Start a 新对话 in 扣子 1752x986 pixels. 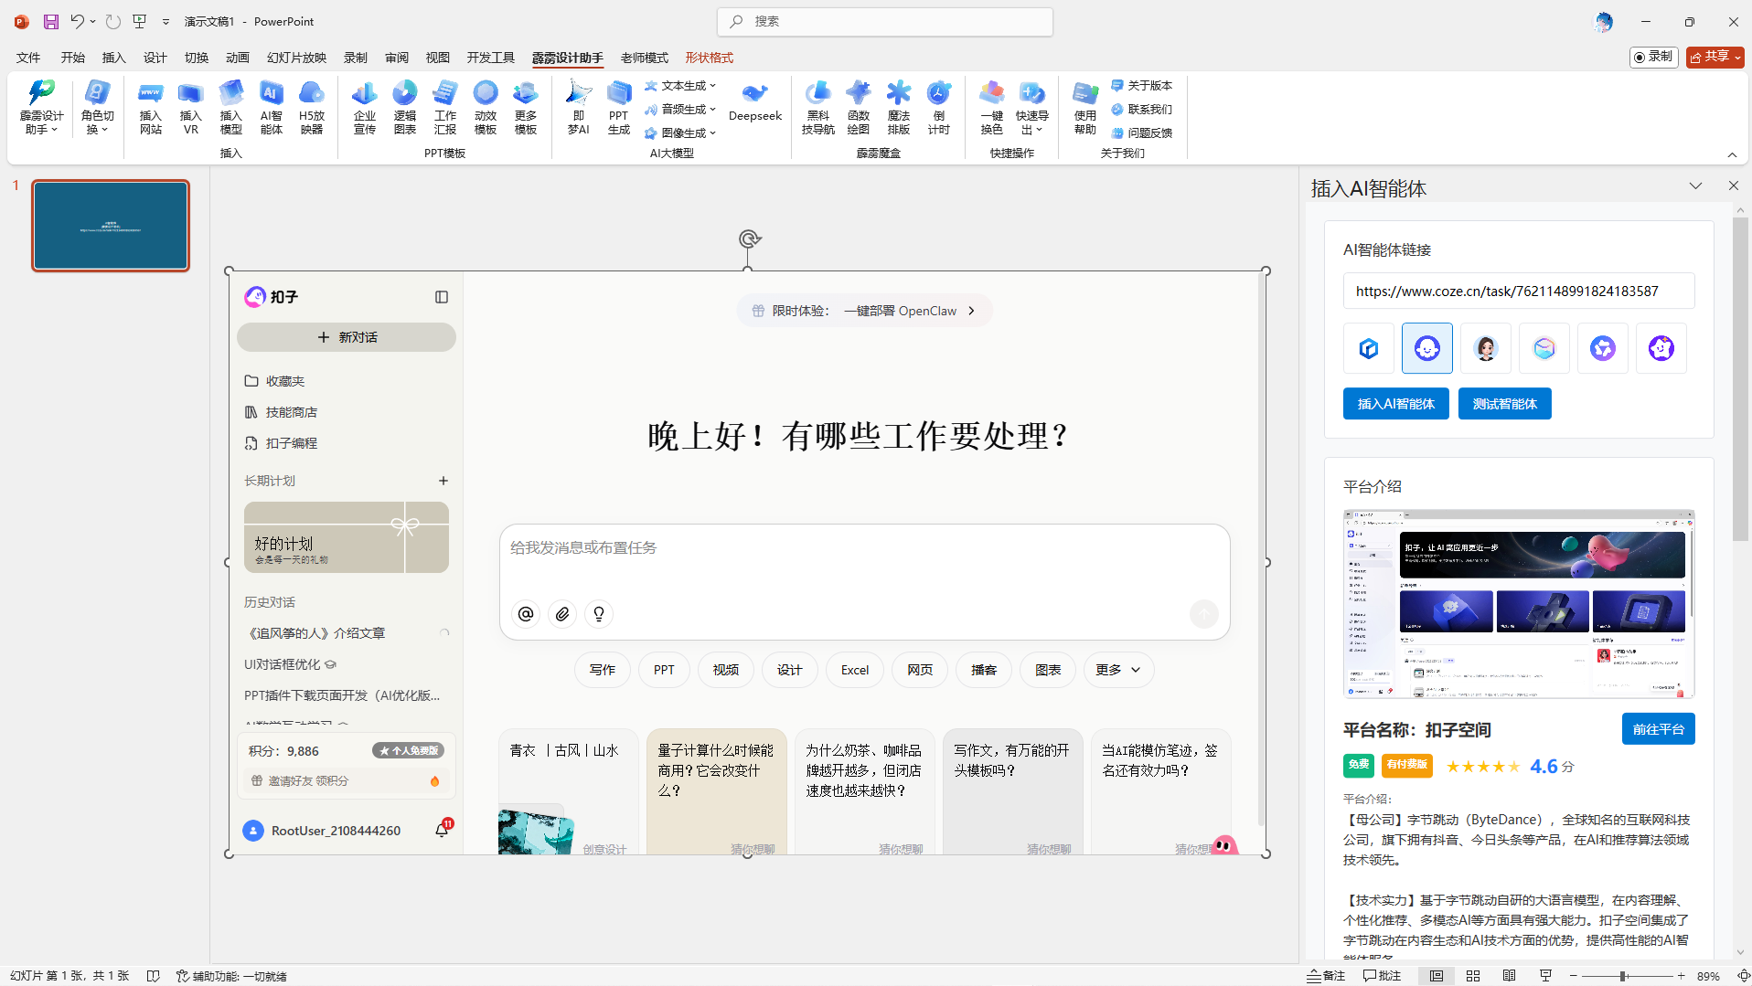click(347, 337)
